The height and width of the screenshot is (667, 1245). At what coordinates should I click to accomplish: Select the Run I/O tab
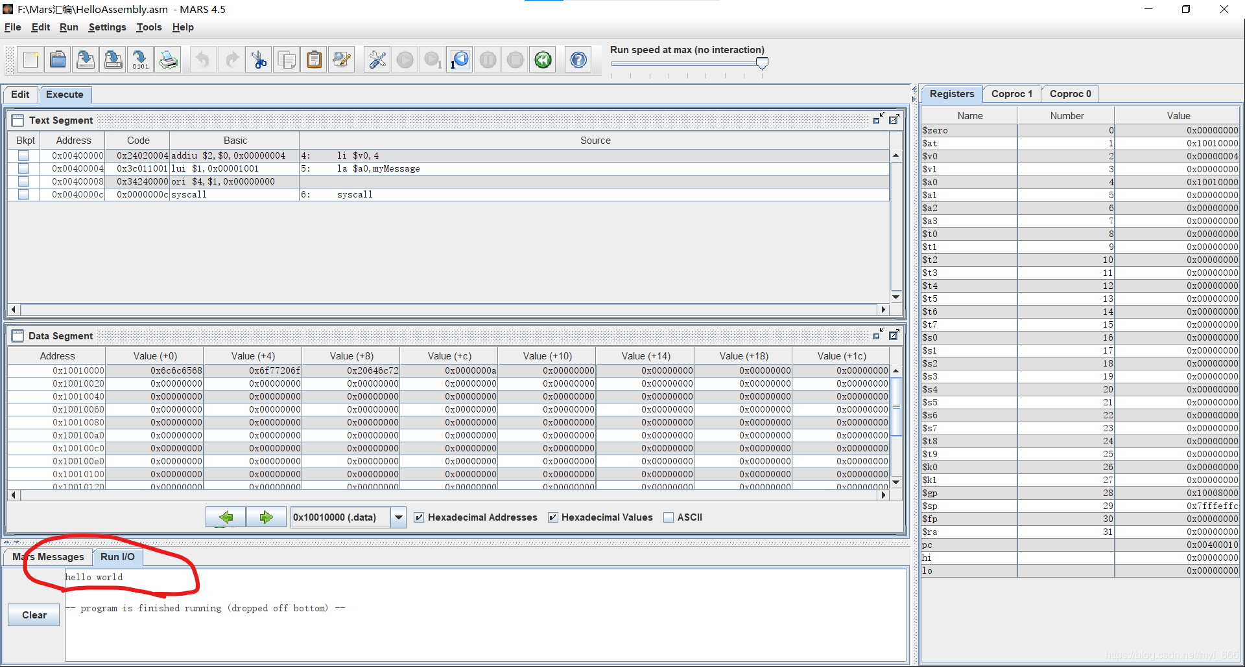click(x=117, y=557)
